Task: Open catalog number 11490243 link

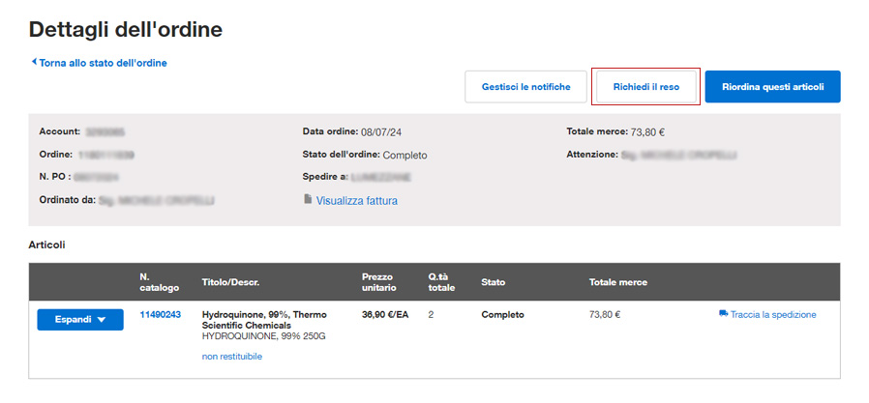Action: [161, 314]
